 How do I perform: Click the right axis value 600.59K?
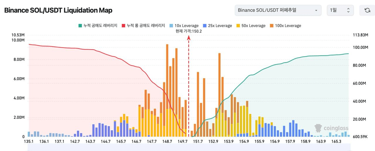point(360,137)
